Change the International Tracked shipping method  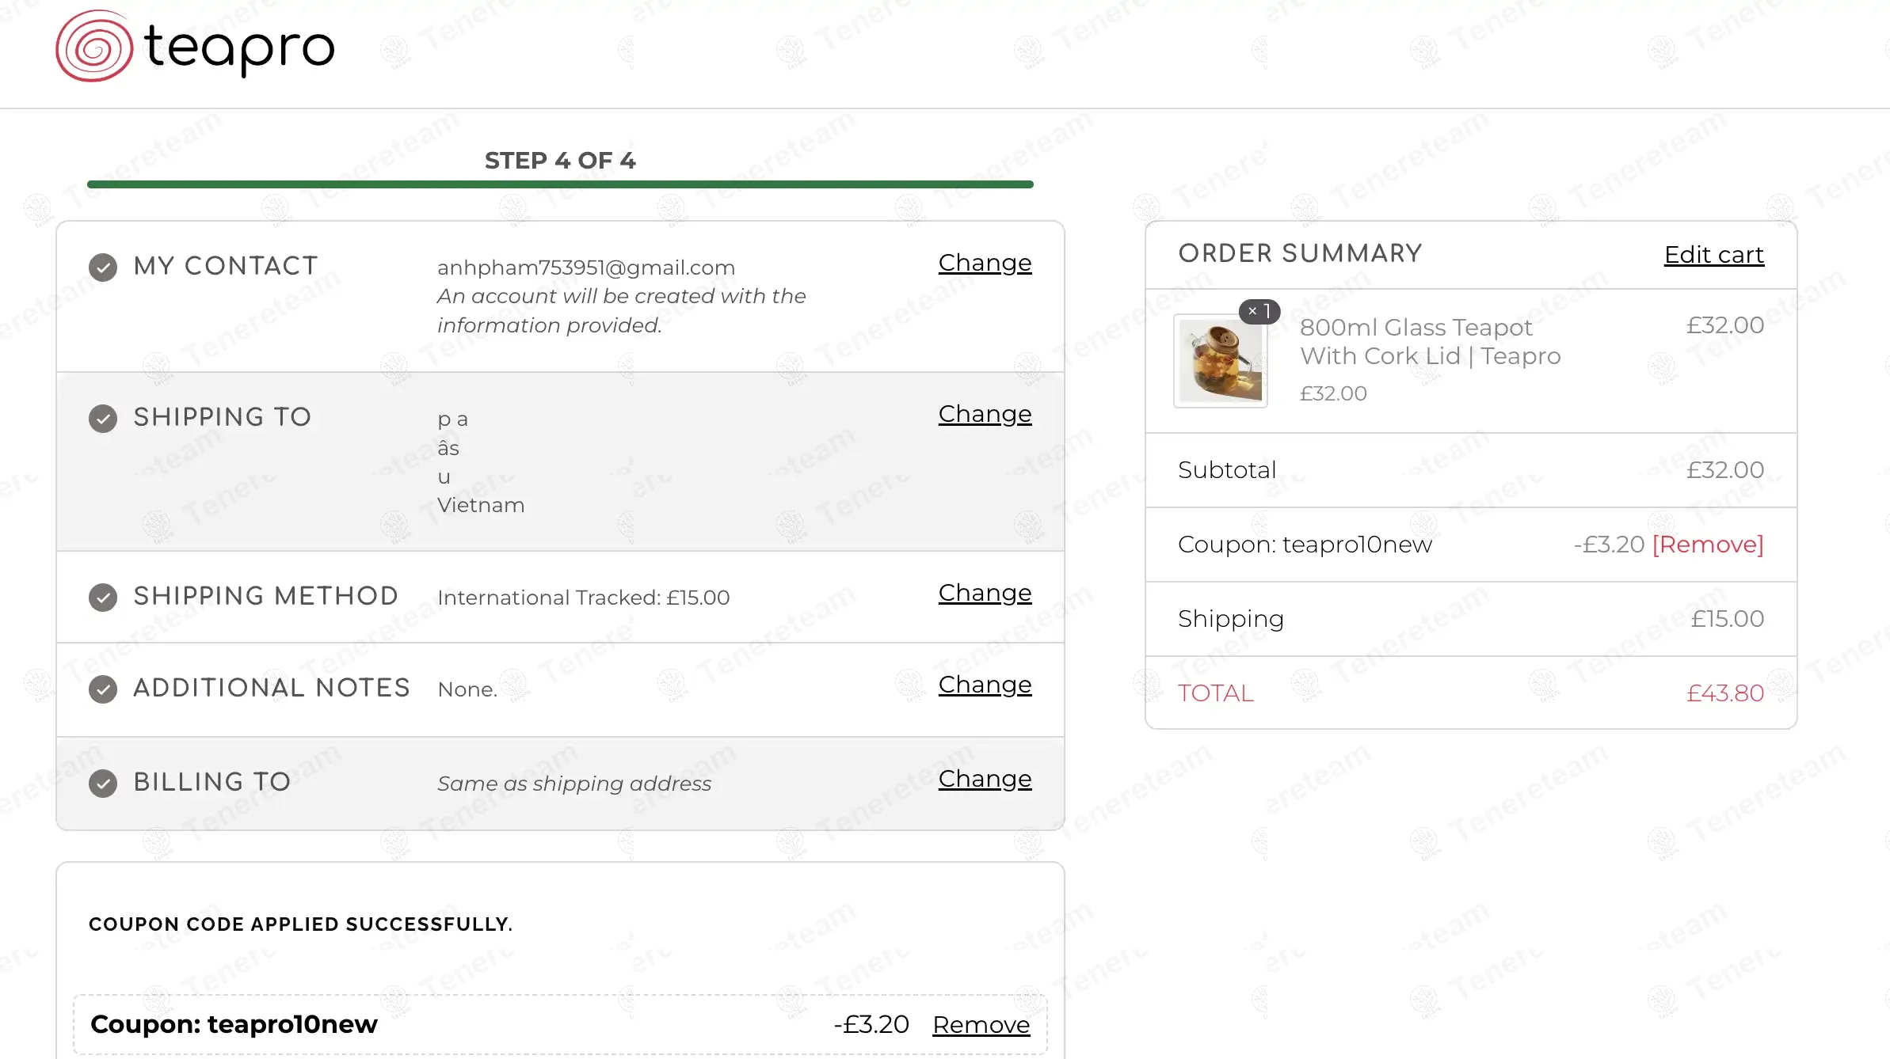pos(985,593)
